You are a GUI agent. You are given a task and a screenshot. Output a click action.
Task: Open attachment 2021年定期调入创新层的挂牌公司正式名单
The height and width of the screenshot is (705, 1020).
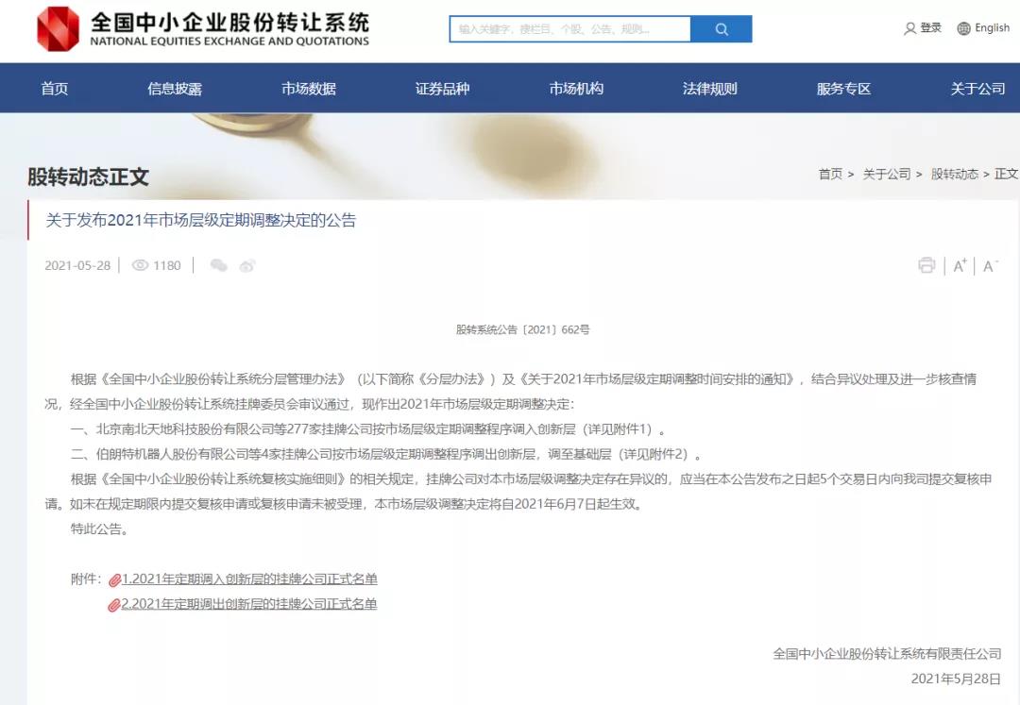pyautogui.click(x=250, y=578)
